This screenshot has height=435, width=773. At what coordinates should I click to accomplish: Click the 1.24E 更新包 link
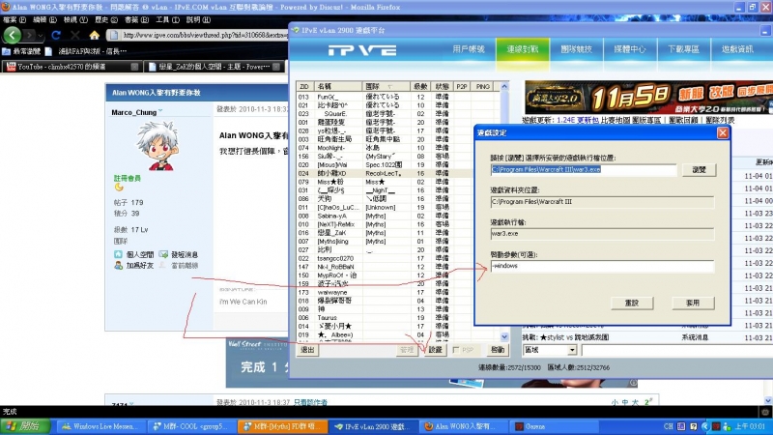[x=577, y=120]
